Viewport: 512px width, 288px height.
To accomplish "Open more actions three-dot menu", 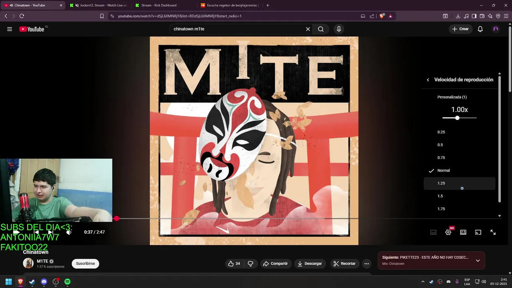I will [x=366, y=264].
